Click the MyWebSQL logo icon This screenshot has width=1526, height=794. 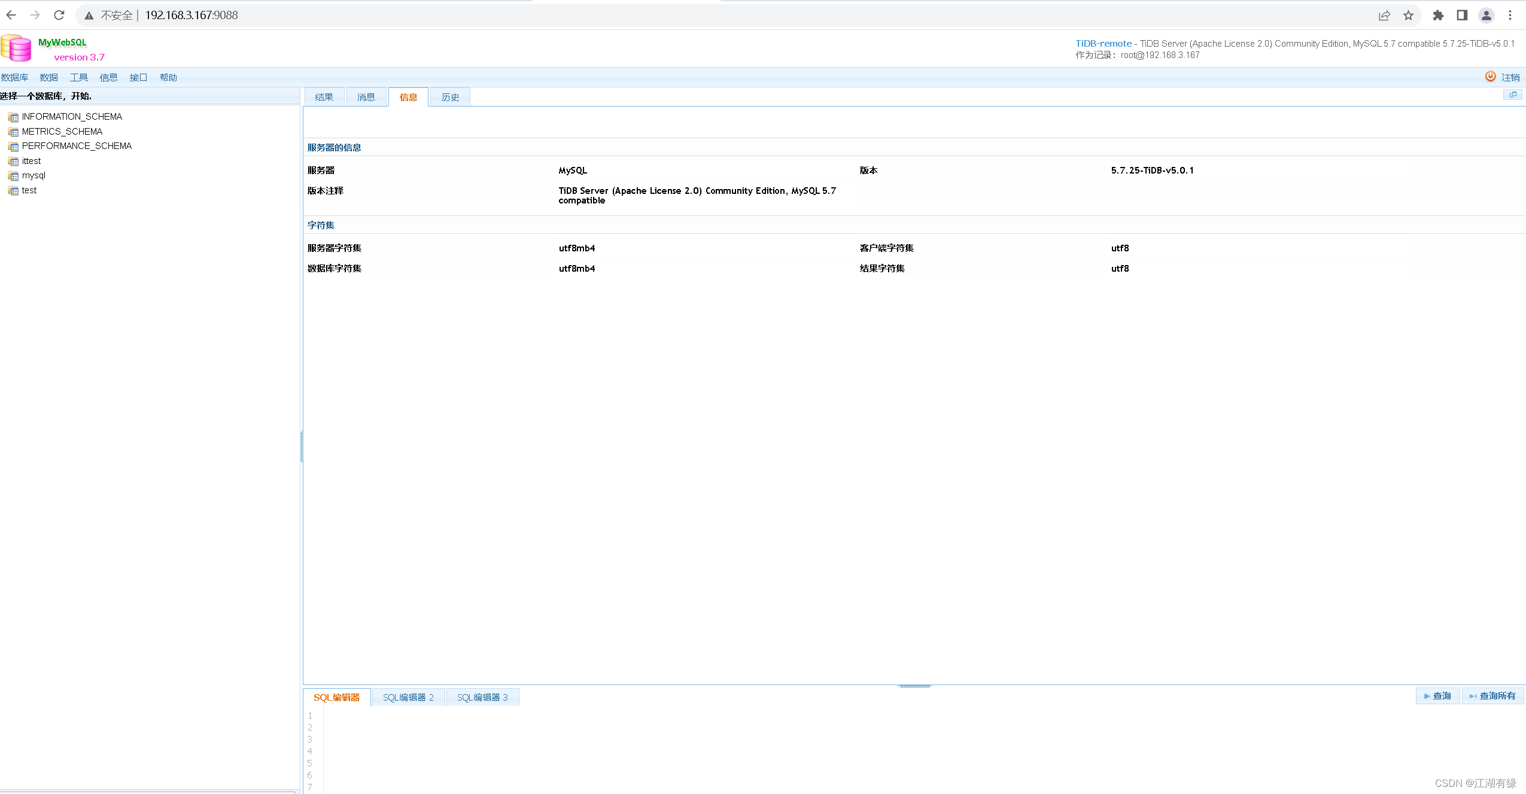[x=16, y=47]
